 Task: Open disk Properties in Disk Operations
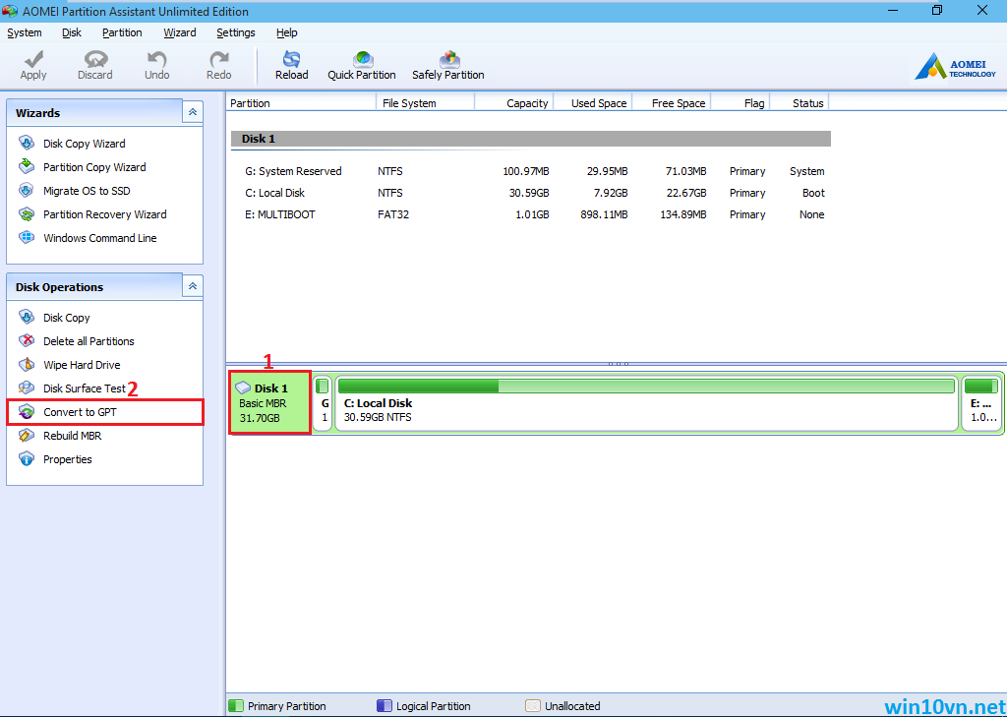point(68,459)
